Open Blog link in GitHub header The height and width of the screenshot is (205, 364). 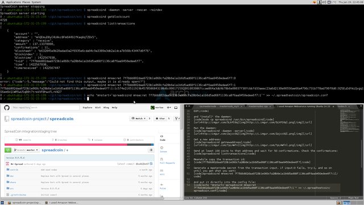pyautogui.click(x=106, y=108)
